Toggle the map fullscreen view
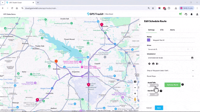 pos(135,105)
